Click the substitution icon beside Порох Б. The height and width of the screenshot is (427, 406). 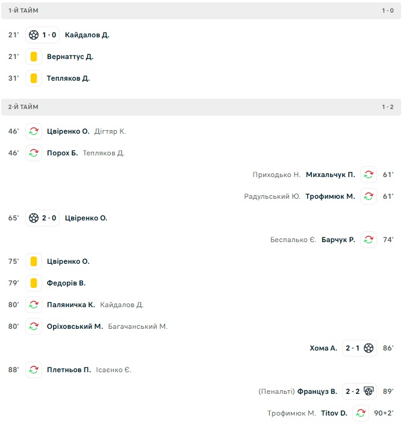34,153
